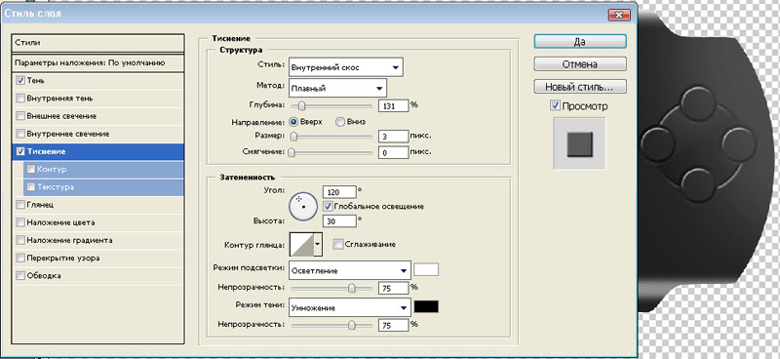Open Режим подсветки dropdown Осветление
The width and height of the screenshot is (780, 359).
tap(350, 270)
